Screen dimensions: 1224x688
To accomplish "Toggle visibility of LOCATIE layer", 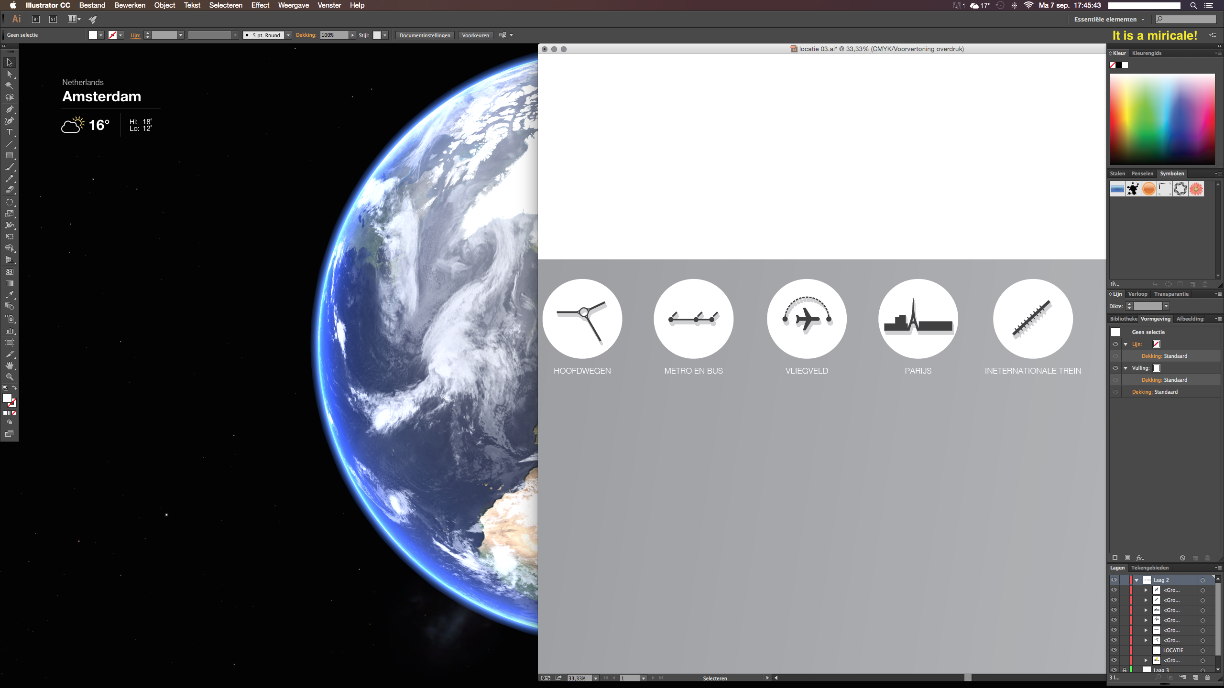I will click(1114, 650).
